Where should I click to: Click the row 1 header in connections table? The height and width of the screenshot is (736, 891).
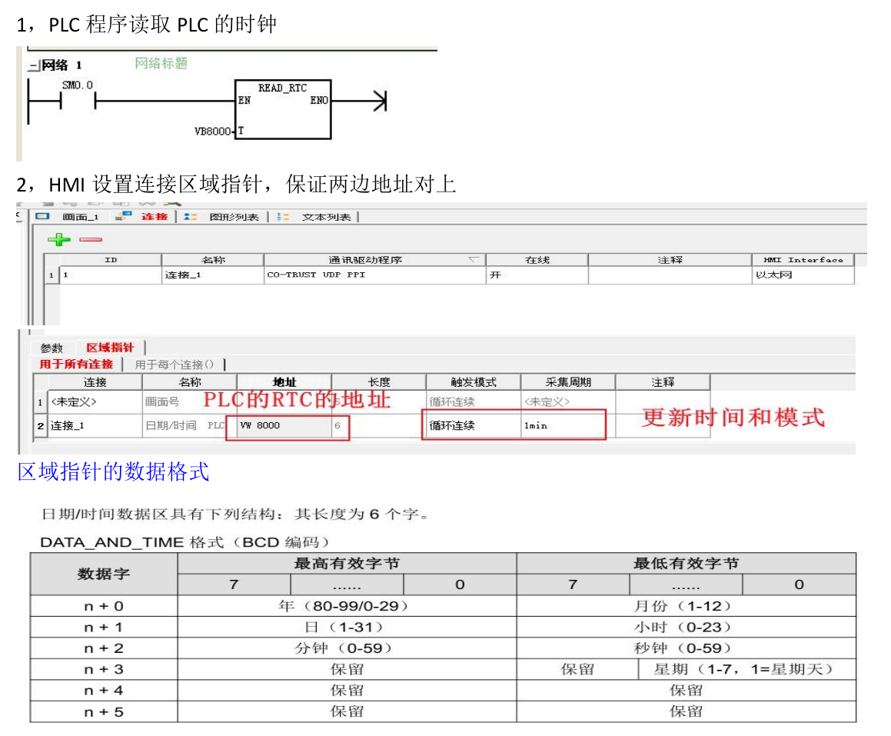(x=52, y=275)
